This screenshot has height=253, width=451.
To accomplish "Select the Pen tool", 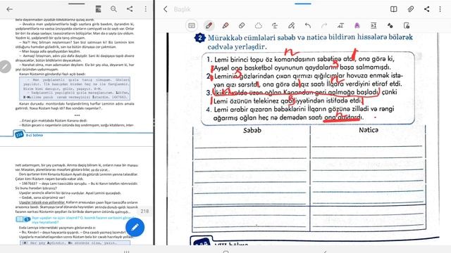I will (209, 25).
